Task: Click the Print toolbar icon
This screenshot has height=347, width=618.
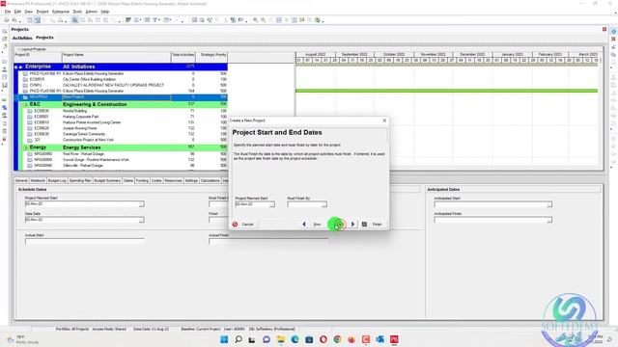Action: [7, 20]
